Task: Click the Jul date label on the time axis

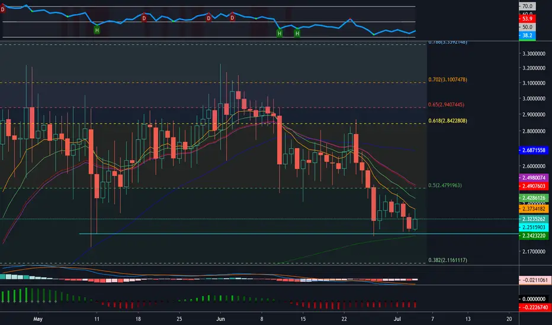Action: [x=397, y=319]
